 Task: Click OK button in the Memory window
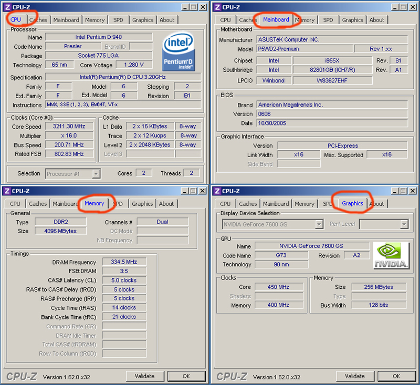[x=186, y=376]
